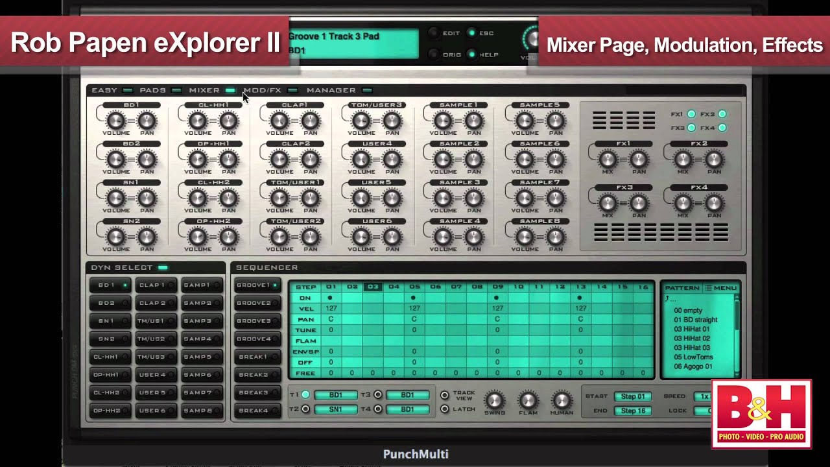Open the pattern MENU
This screenshot has height=467, width=830.
tap(720, 288)
